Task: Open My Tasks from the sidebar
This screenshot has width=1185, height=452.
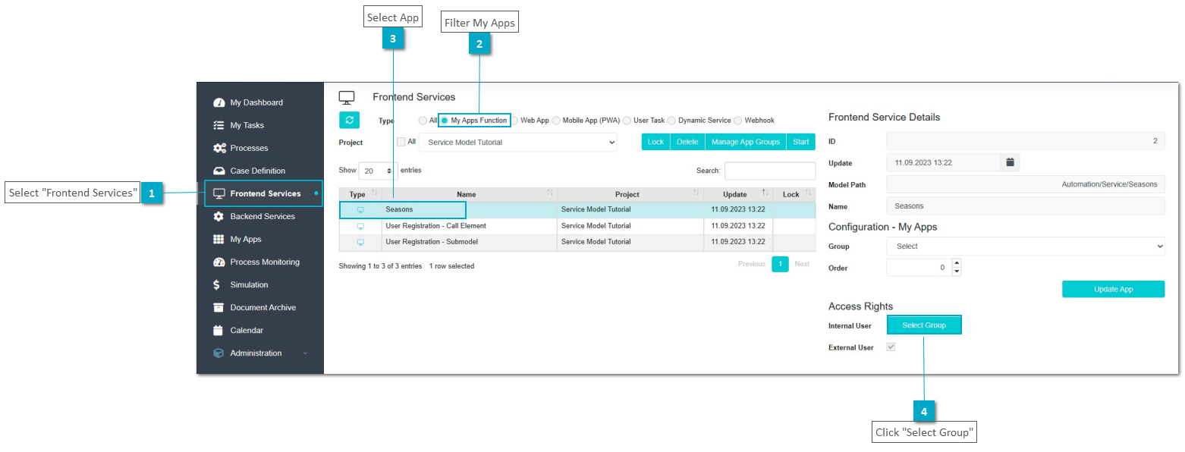Action: (x=247, y=125)
